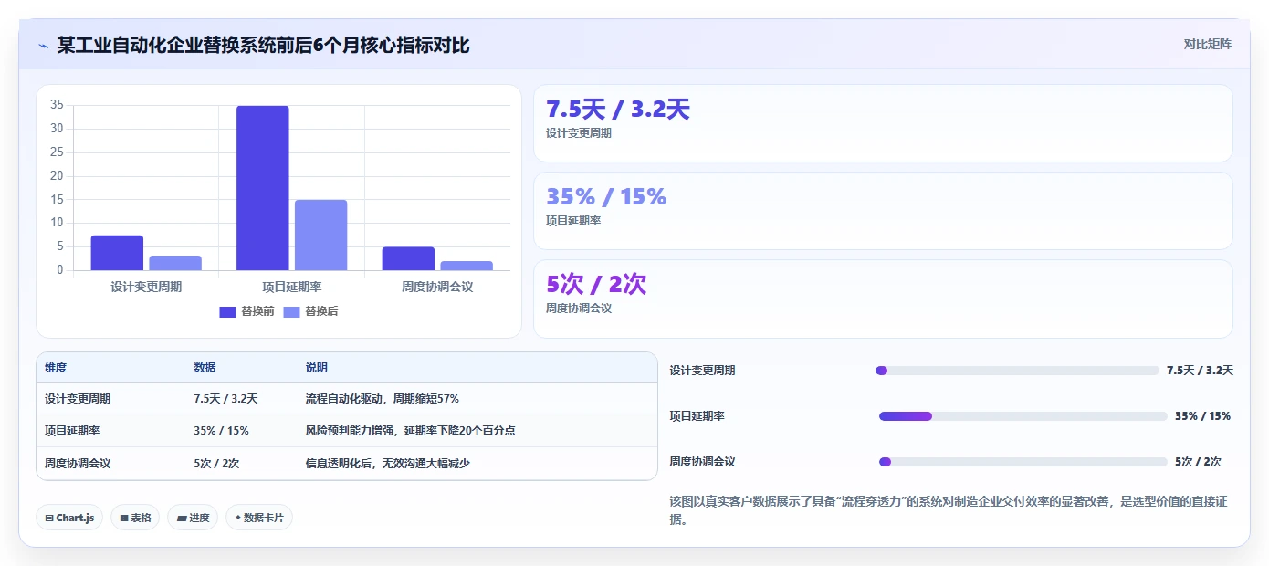Select the 5次 / 2次 data card
Viewport: 1269px width, 566px height.
point(883,299)
